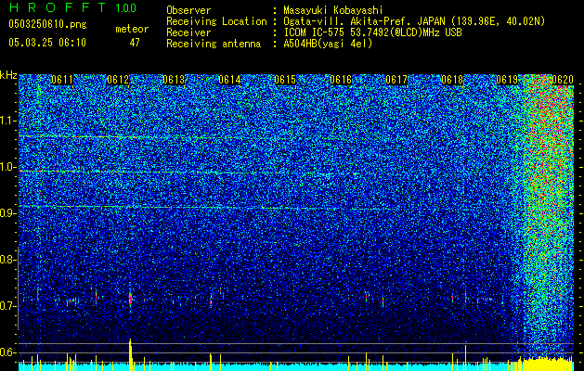Click the kHz axis unit label
Viewport: 584px width, 371px height.
(x=8, y=75)
